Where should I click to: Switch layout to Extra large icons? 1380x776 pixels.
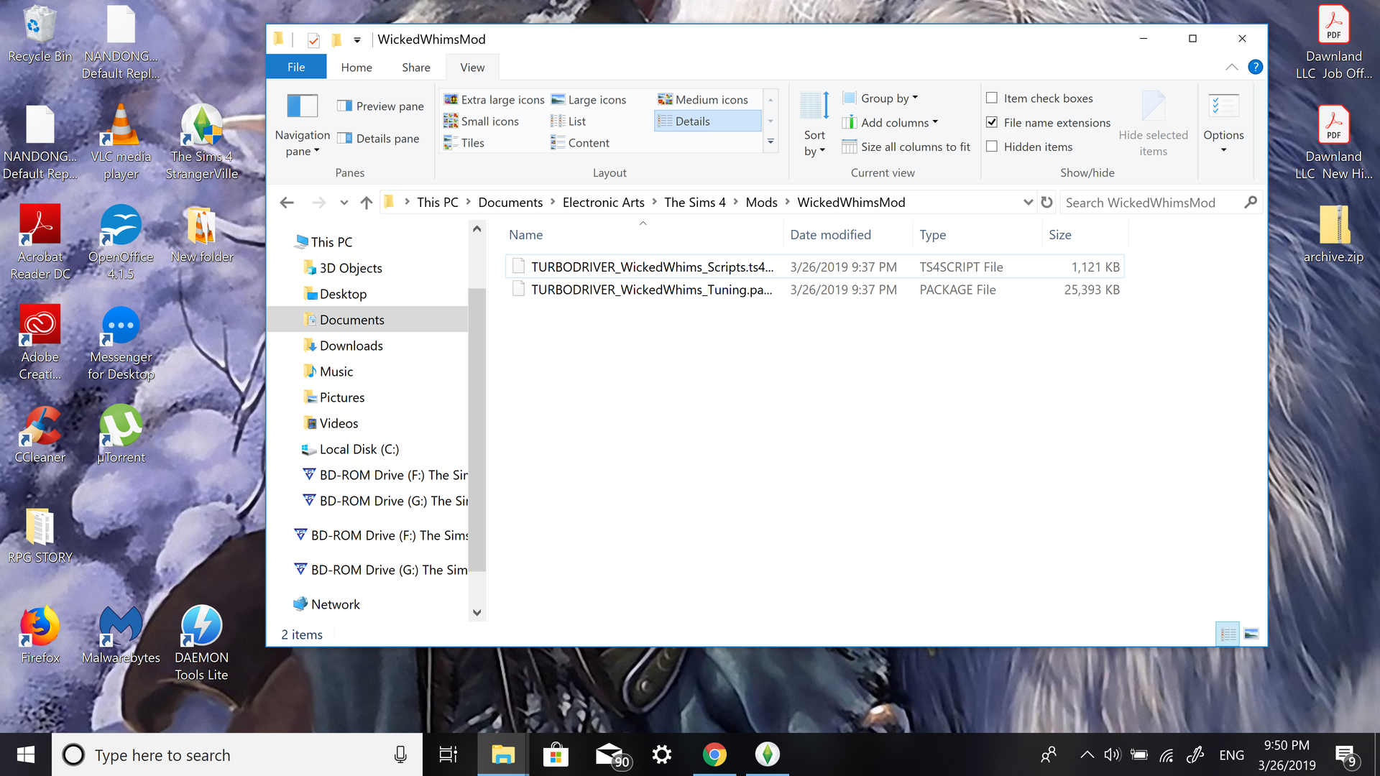tap(494, 100)
